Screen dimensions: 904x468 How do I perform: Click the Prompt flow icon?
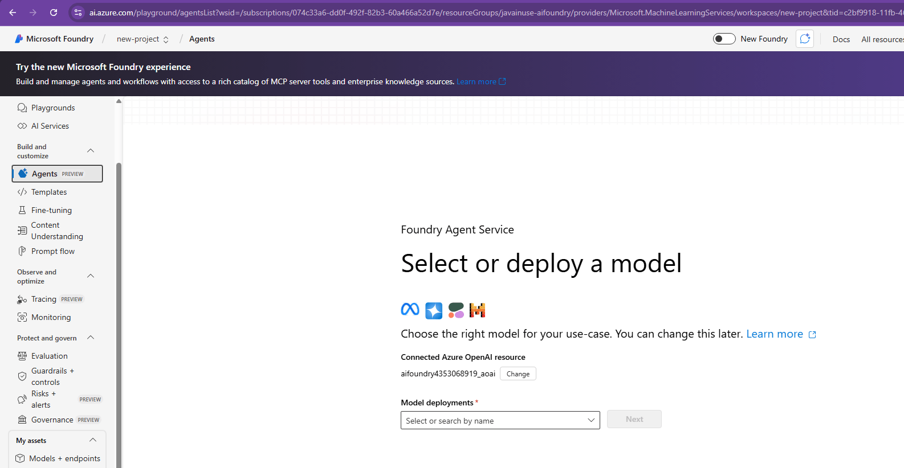pos(22,251)
